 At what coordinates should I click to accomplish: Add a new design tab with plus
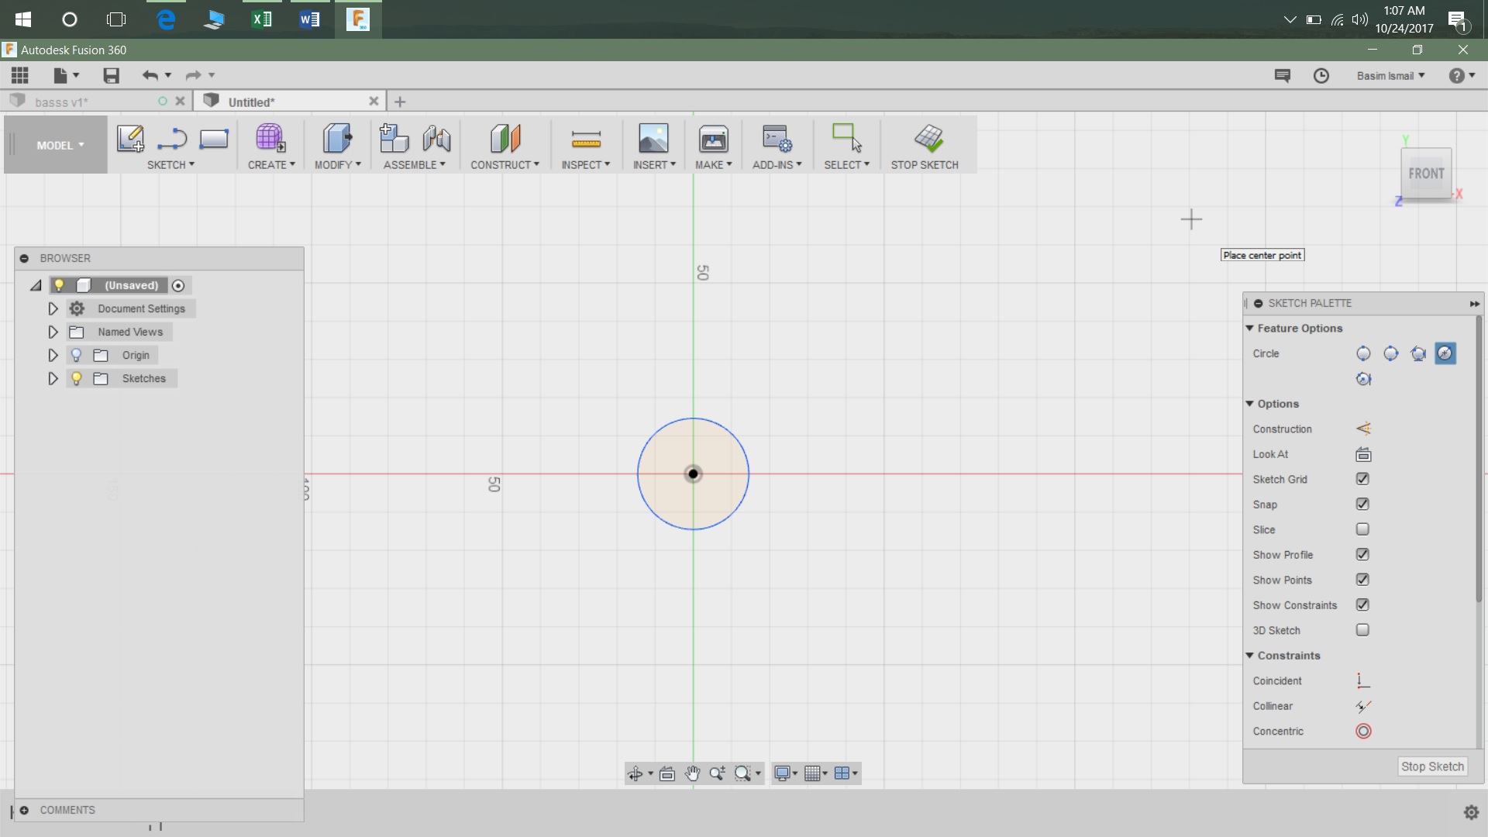pos(400,102)
